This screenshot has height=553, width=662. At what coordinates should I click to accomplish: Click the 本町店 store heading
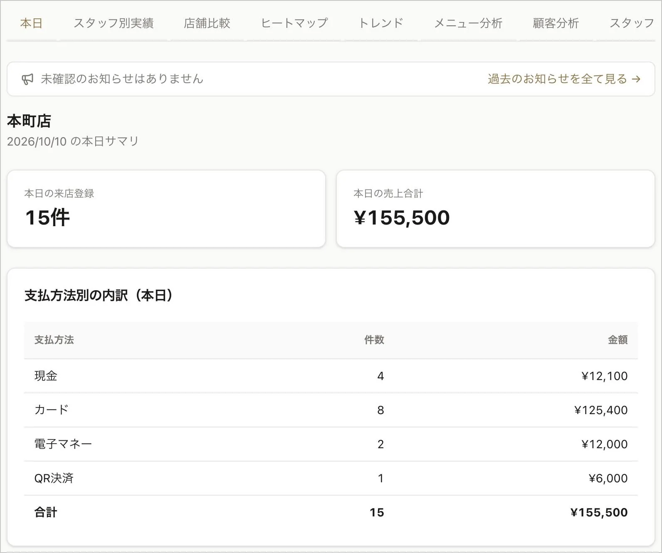tap(29, 121)
